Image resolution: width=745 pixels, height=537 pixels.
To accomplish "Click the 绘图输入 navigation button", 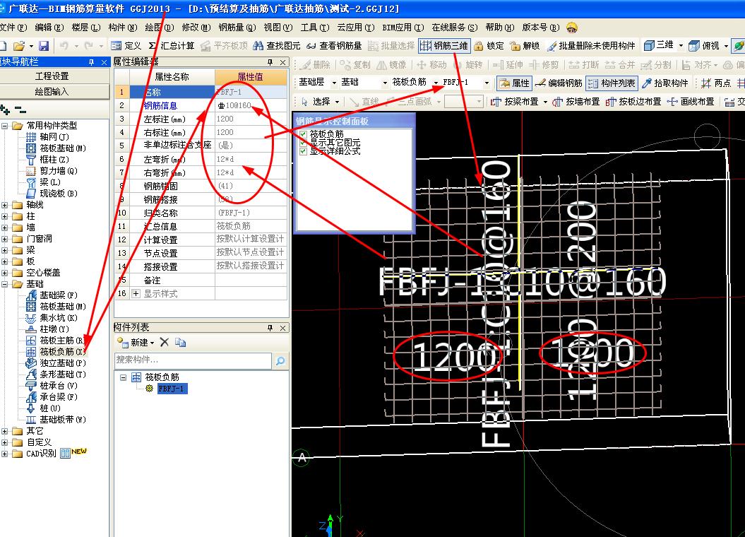I will pos(54,91).
